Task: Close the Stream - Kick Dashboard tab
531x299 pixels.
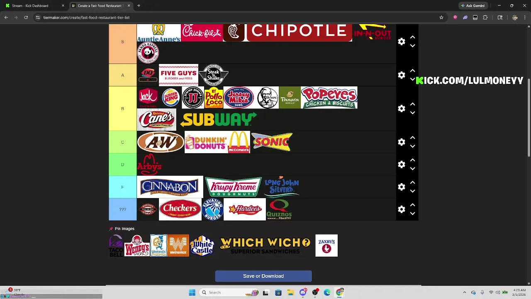Action: 63,6
